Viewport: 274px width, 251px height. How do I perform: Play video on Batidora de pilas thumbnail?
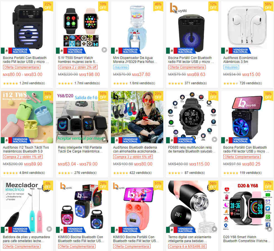(49, 229)
